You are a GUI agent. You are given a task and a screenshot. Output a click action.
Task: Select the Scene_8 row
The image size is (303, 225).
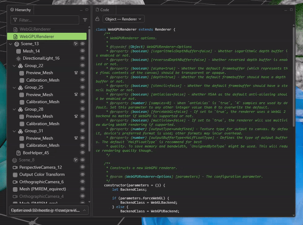[x=47, y=160]
